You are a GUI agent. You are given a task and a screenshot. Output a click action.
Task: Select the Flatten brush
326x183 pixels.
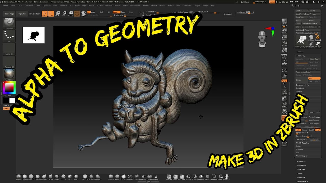98,177
